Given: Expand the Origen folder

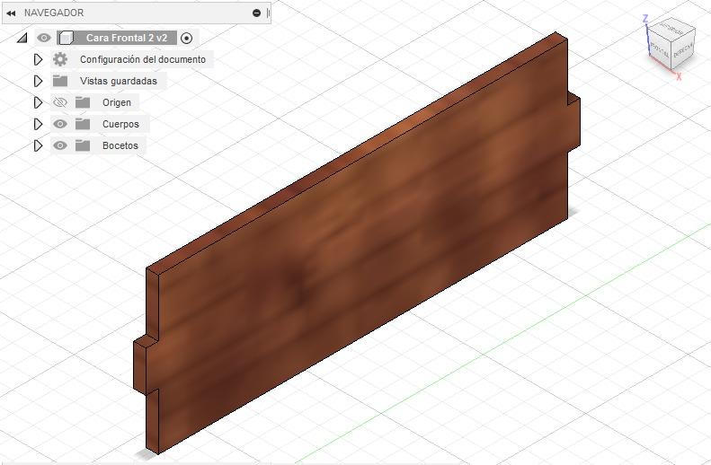Looking at the screenshot, I should [x=38, y=102].
